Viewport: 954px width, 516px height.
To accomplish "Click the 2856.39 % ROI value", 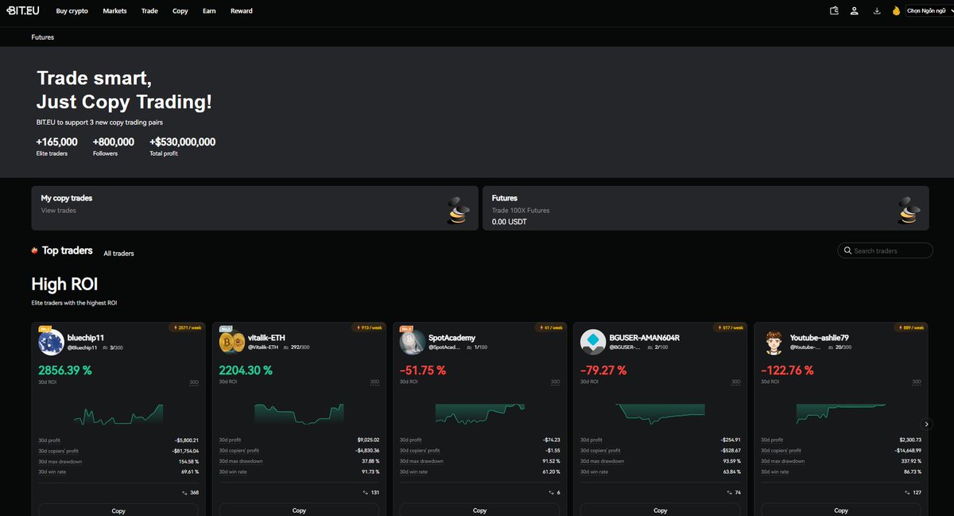I will (65, 370).
